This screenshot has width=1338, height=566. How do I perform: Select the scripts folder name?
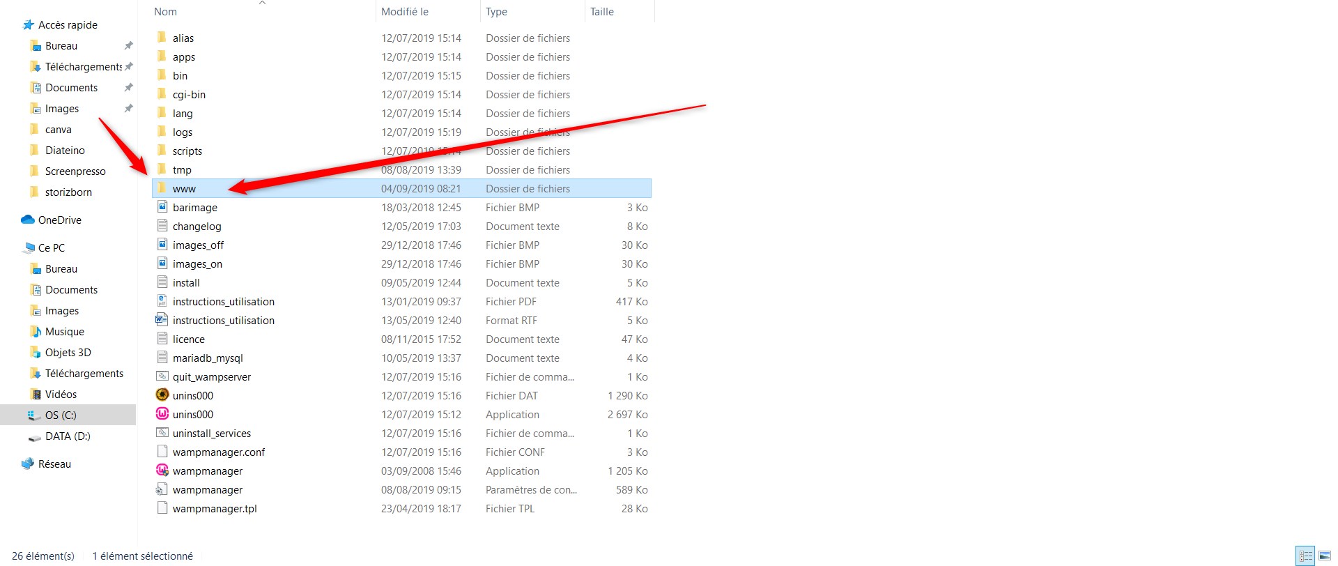[x=187, y=151]
